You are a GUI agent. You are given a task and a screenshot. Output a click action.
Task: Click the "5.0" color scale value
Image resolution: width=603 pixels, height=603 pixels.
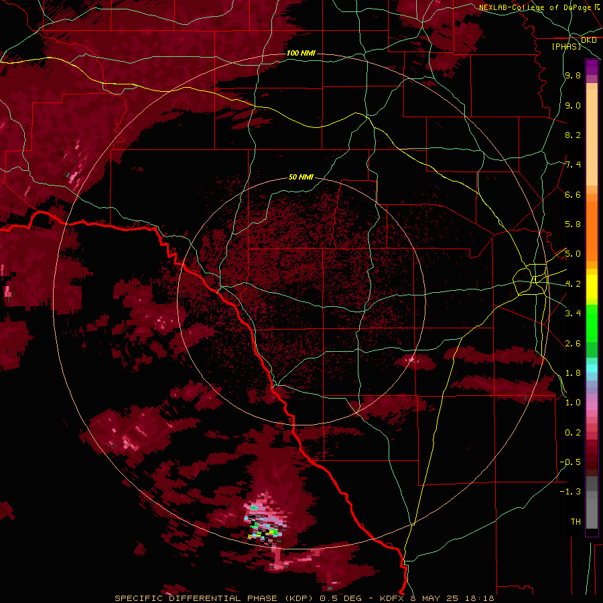point(573,254)
